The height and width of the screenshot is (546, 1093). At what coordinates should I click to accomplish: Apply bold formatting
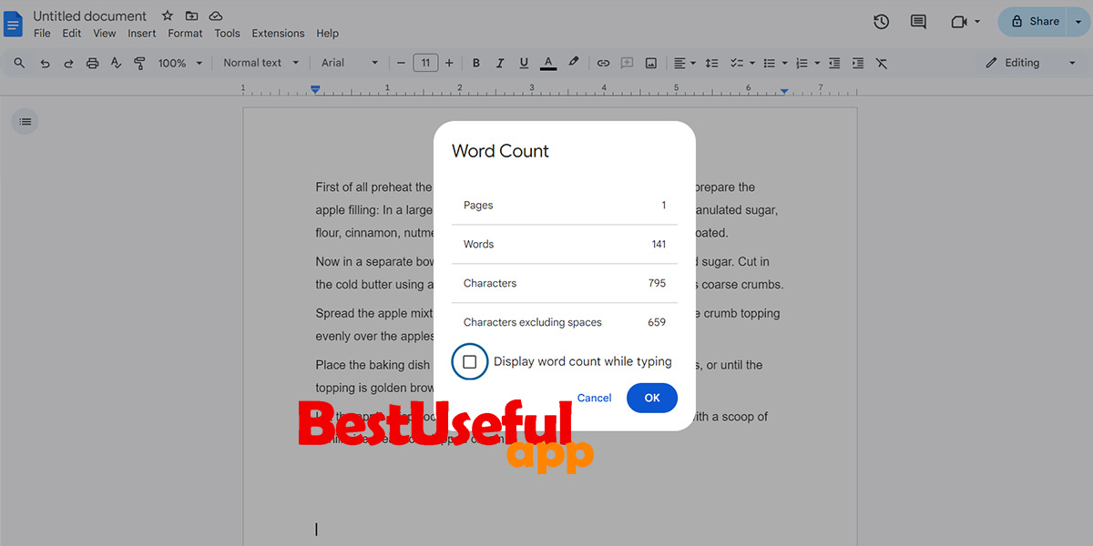[x=475, y=63]
